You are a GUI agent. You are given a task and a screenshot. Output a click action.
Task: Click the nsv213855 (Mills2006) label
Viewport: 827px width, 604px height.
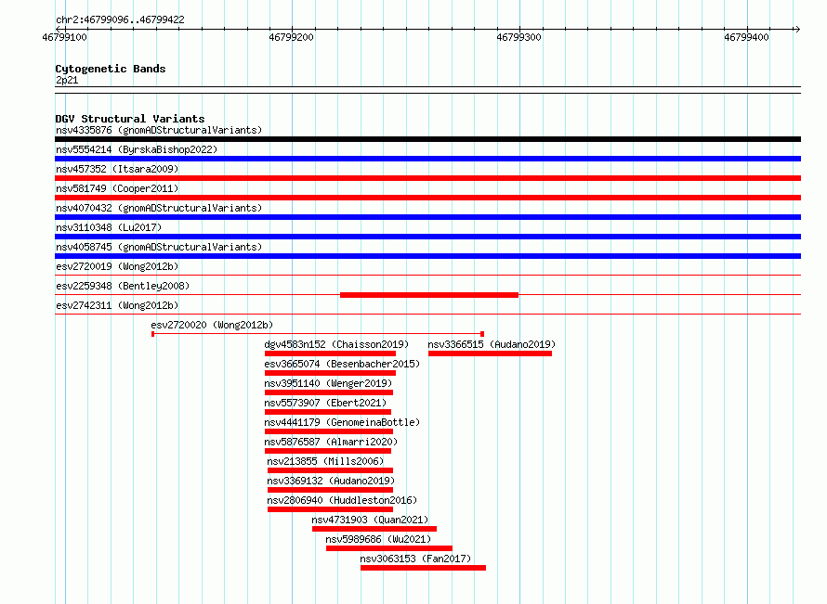click(325, 461)
